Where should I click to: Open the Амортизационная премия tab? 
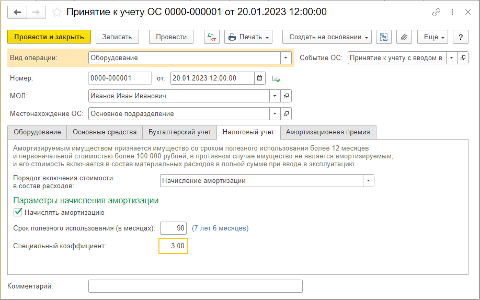328,132
